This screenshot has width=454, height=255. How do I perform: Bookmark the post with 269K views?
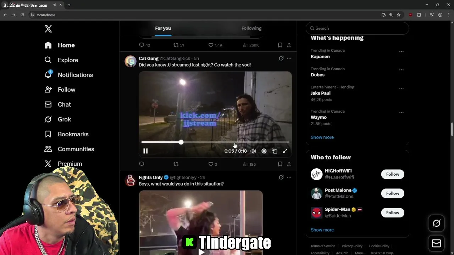(280, 45)
